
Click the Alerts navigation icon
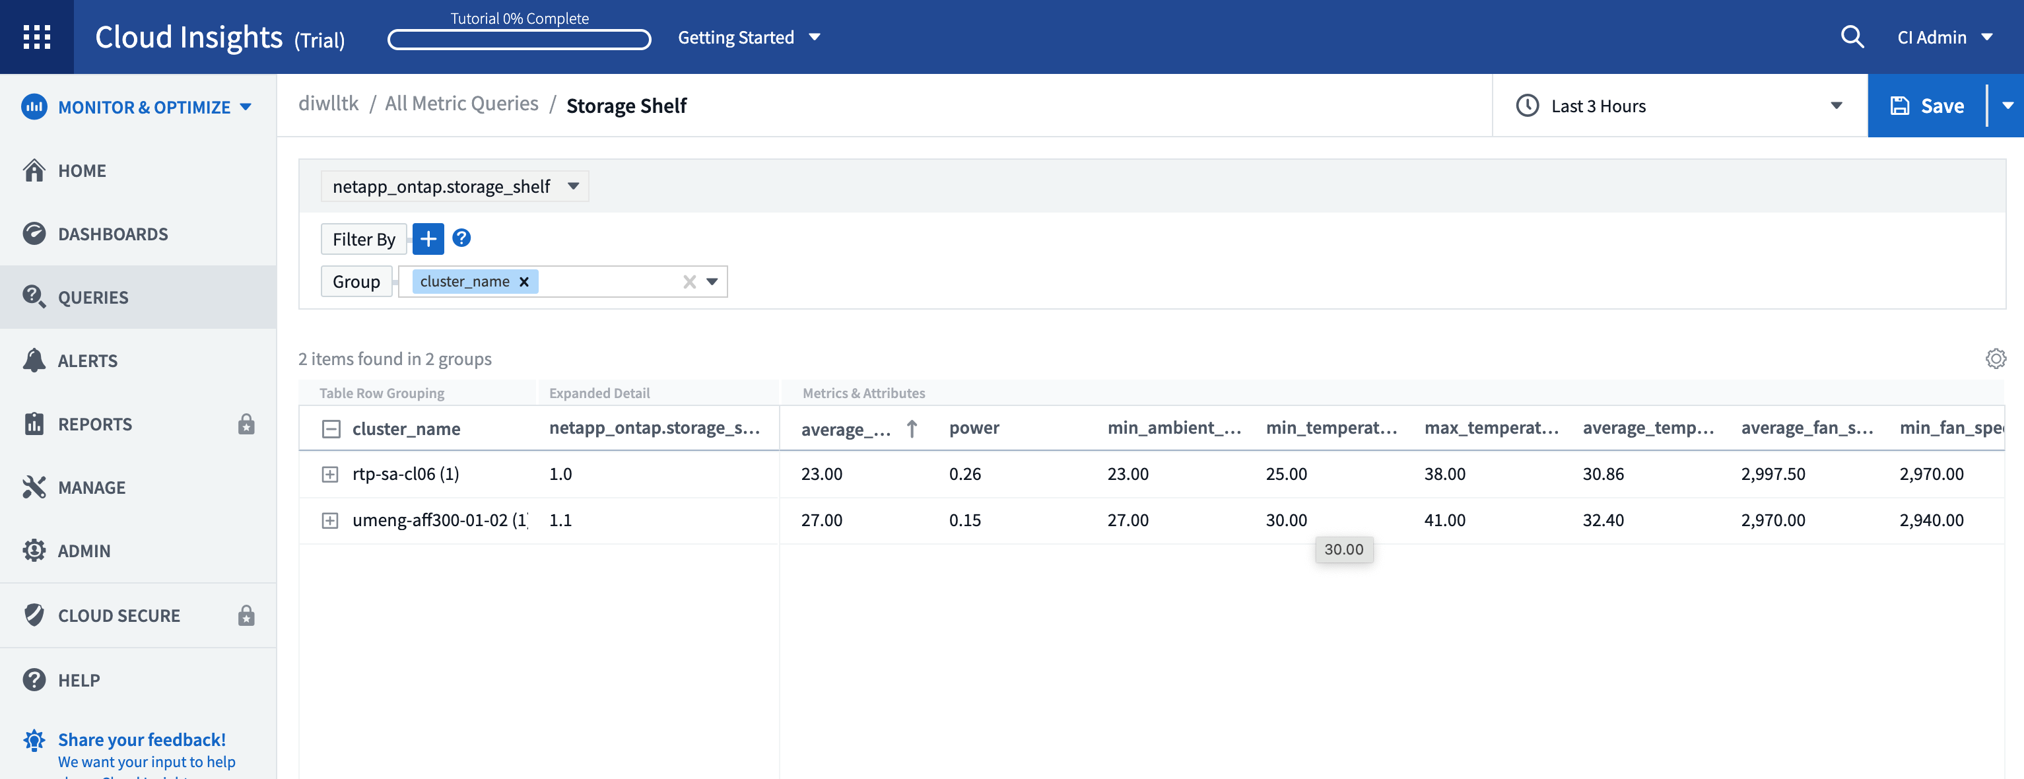coord(34,359)
